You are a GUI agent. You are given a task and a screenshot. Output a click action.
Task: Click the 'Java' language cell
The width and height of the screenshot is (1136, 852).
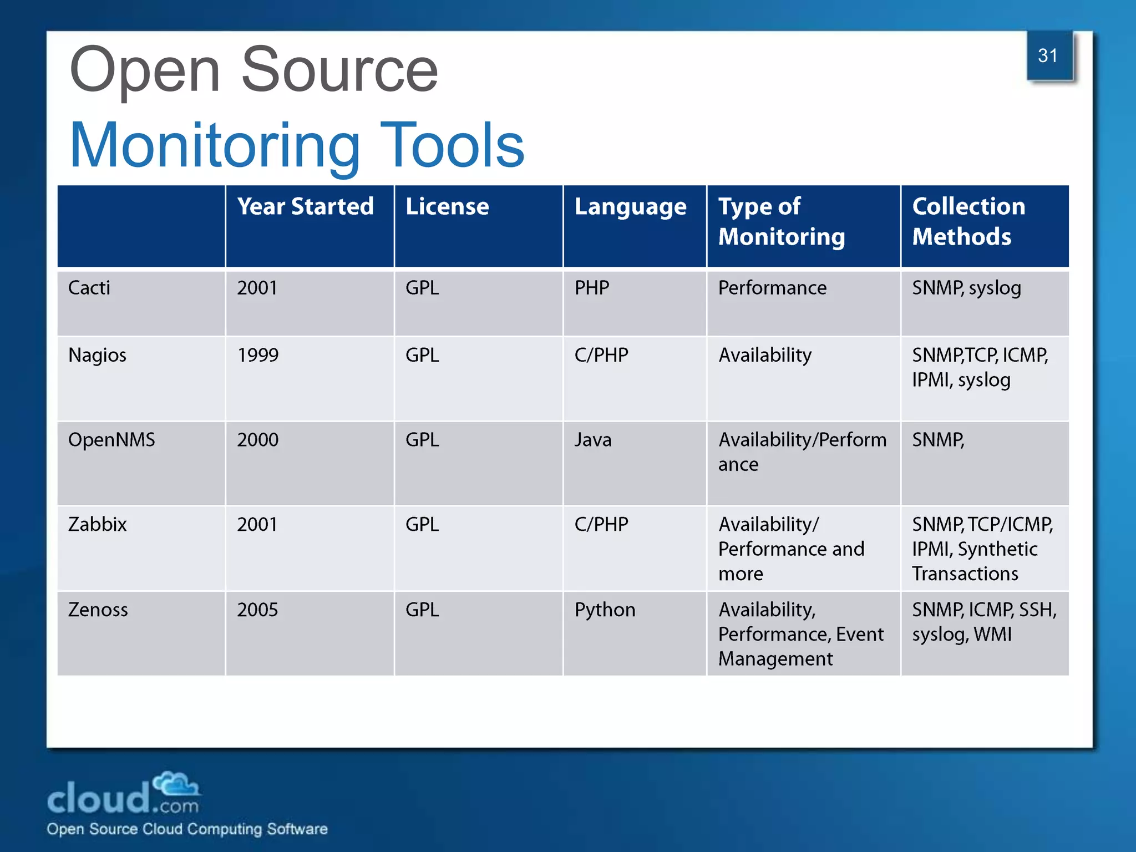coord(635,464)
